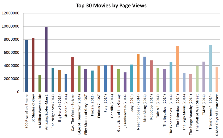The height and width of the screenshot is (138, 223).
Task: Select the Lucy (2014) bar
Action: [131, 78]
